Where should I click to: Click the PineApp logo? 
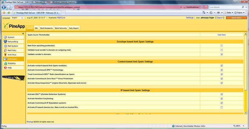click(x=14, y=26)
